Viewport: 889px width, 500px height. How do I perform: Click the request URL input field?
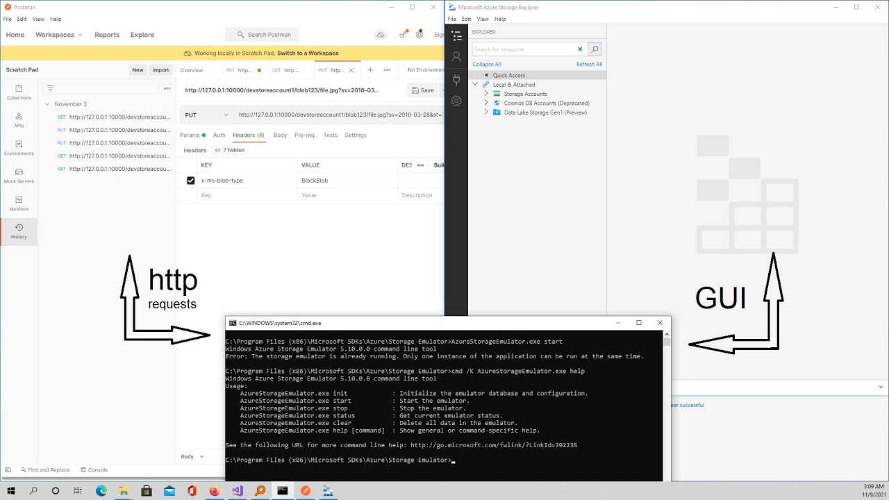click(x=339, y=115)
